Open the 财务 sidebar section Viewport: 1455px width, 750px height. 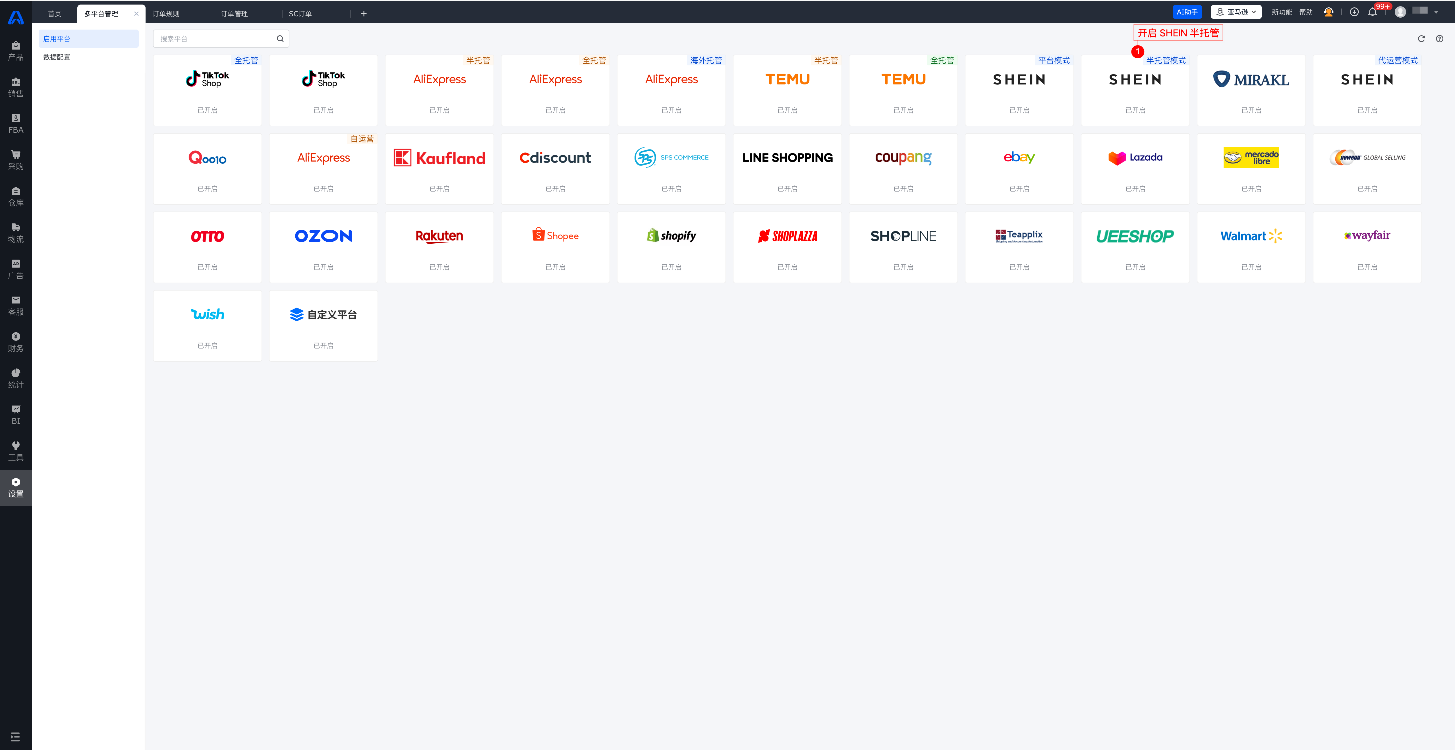coord(16,342)
